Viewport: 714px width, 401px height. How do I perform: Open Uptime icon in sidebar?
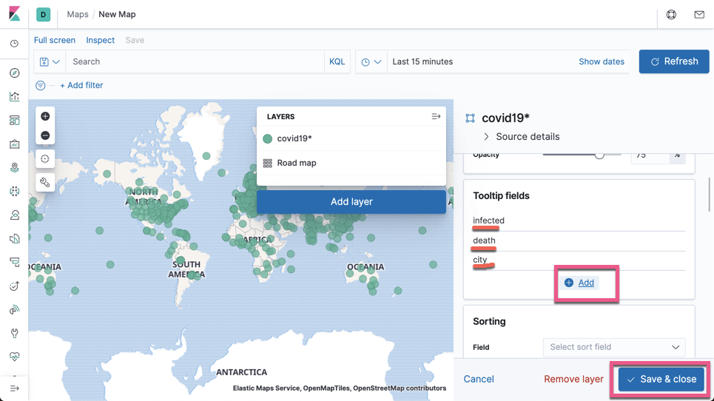click(x=15, y=286)
